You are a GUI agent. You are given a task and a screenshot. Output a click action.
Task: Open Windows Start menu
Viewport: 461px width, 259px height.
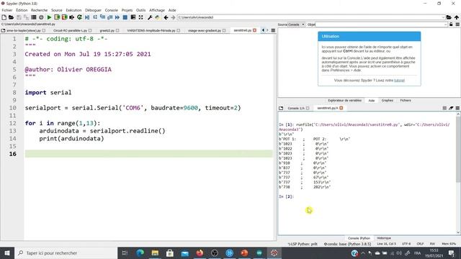tap(7, 253)
